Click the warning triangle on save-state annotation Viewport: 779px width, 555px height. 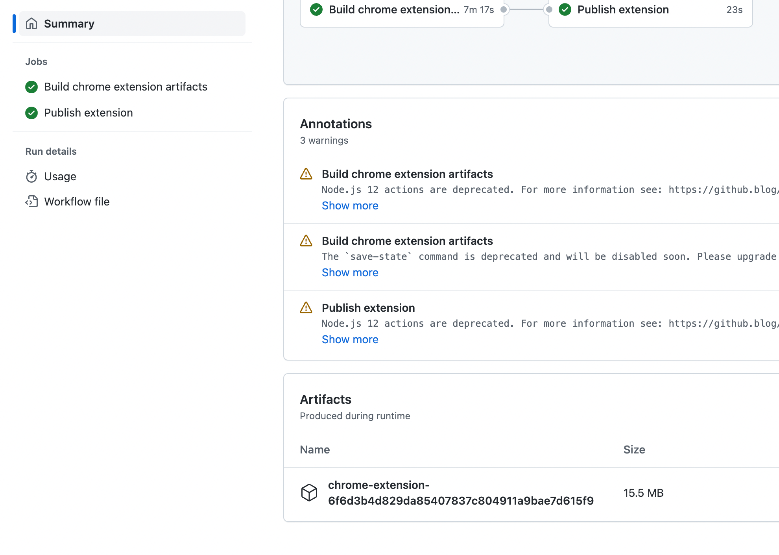click(306, 241)
